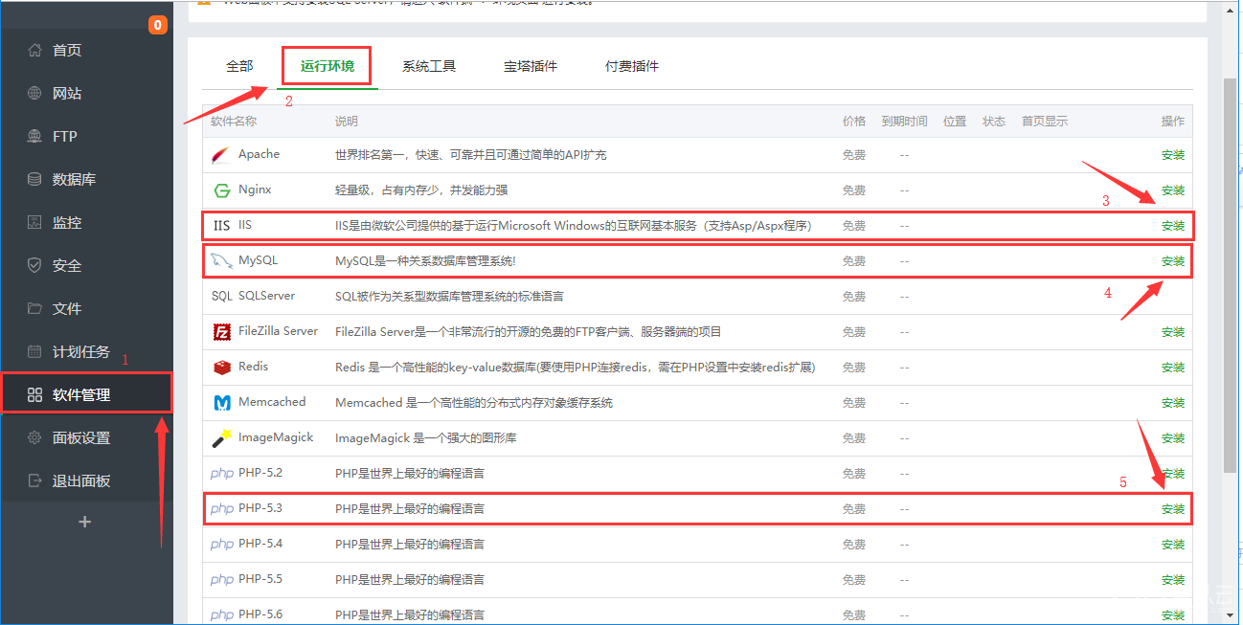Click 安装 for Nginx
The image size is (1243, 625).
pos(1173,190)
